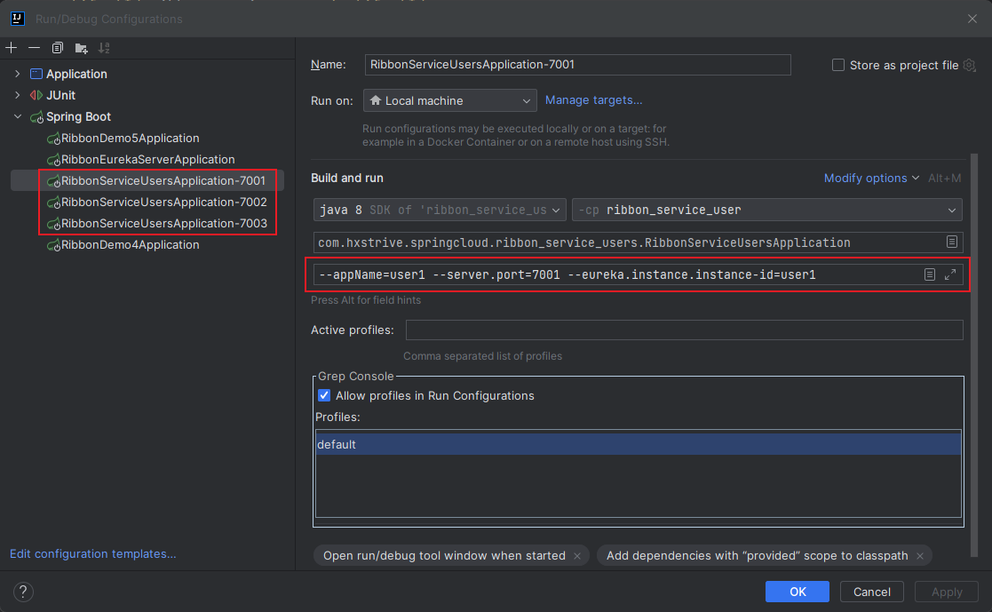The width and height of the screenshot is (992, 612).
Task: Create a new configuration folder
Action: [x=81, y=47]
